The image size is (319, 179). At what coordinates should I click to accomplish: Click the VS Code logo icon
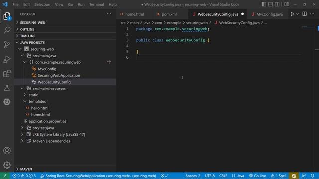tap(5, 4)
